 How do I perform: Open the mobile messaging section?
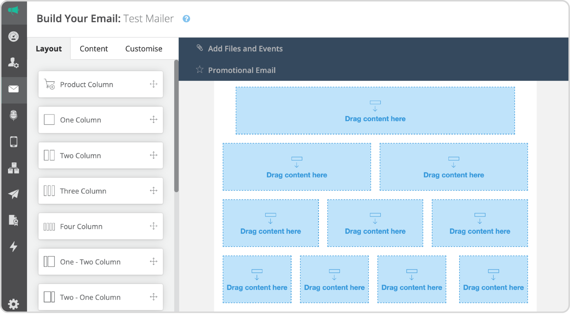14,142
